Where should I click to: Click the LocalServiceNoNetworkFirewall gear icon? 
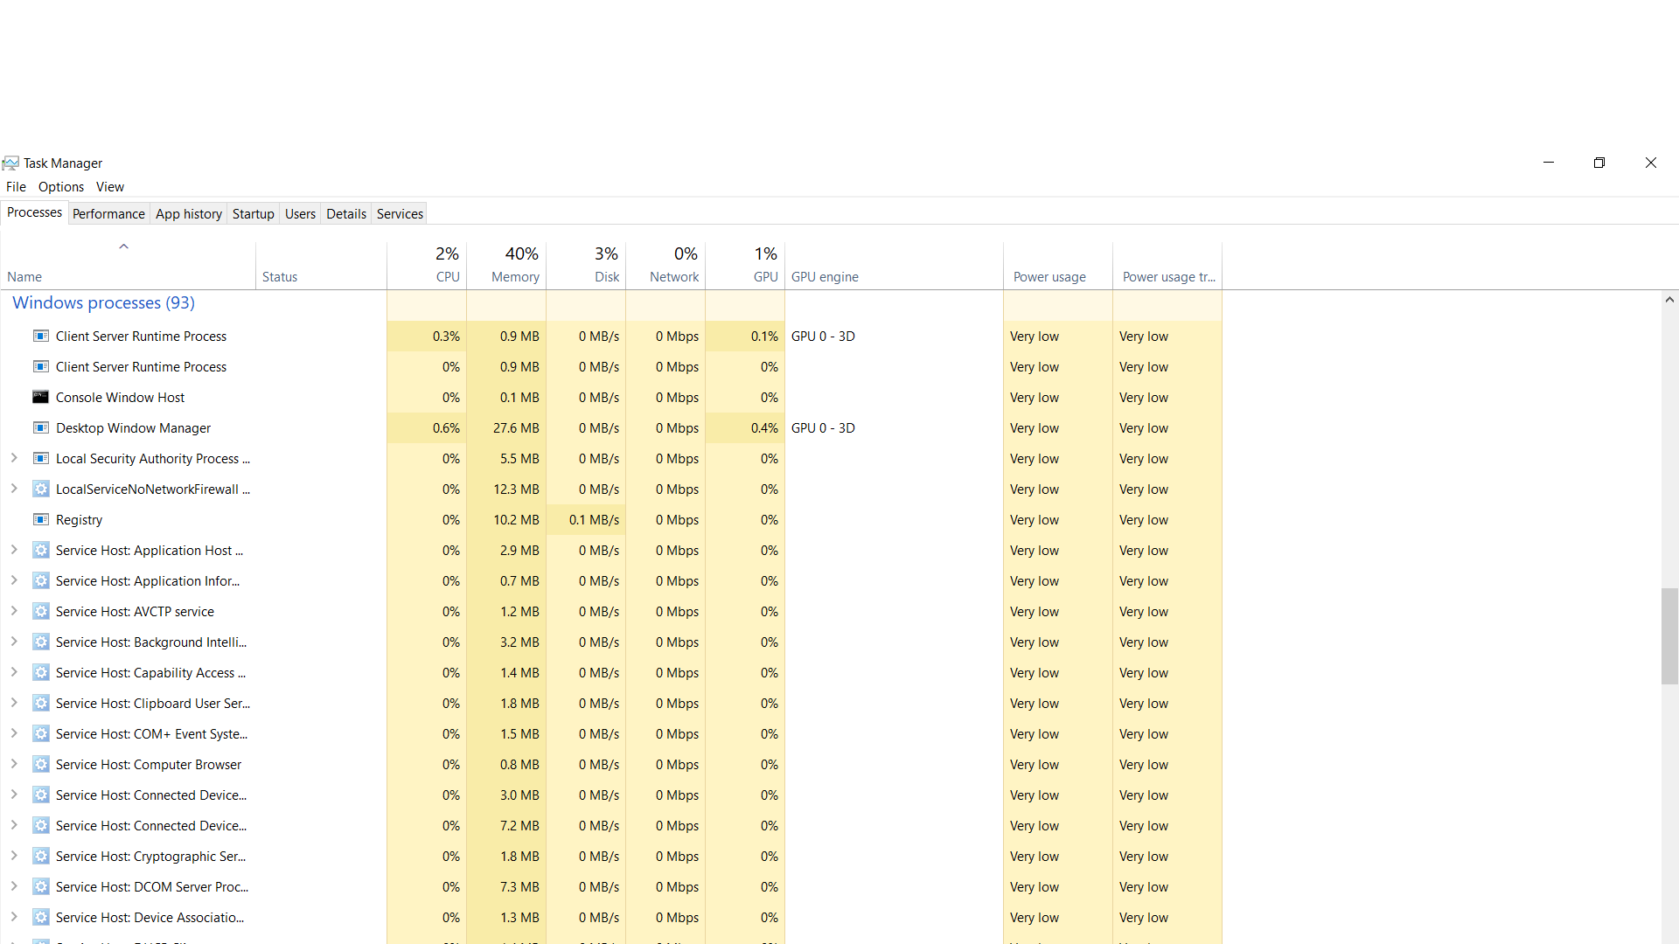tap(40, 489)
